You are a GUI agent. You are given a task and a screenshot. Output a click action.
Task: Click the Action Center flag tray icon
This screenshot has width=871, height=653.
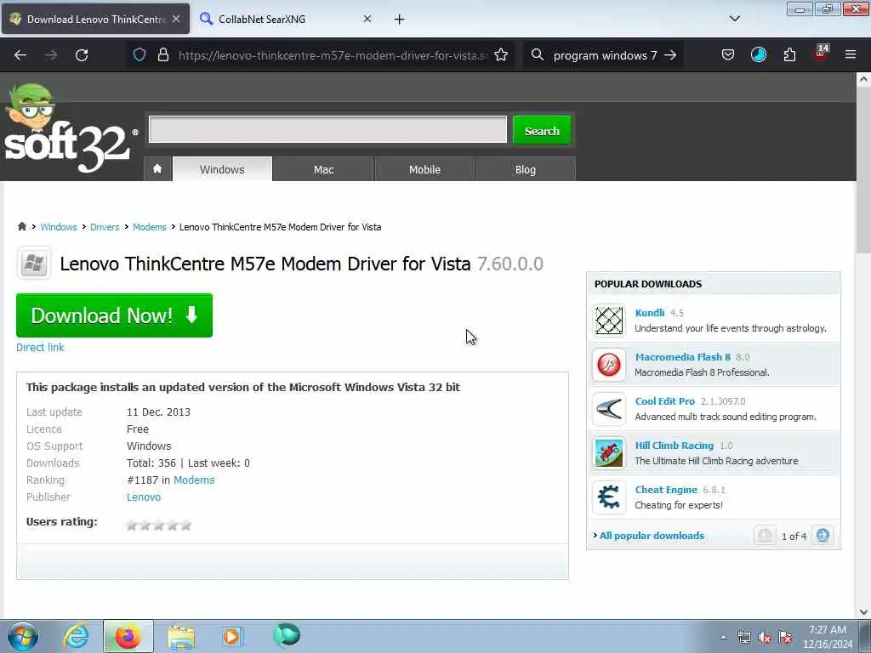point(785,638)
